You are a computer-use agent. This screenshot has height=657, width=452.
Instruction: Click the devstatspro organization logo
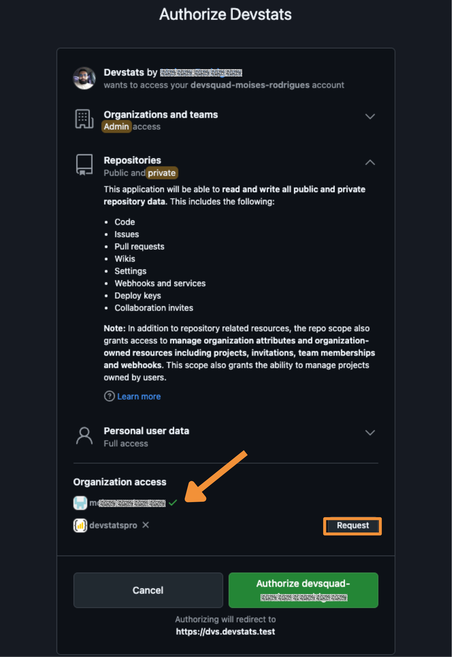(80, 525)
